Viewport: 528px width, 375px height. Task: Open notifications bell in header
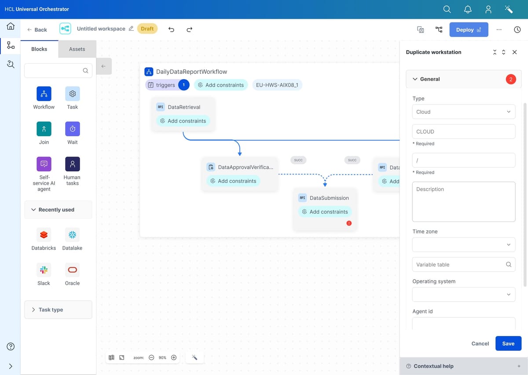(468, 9)
